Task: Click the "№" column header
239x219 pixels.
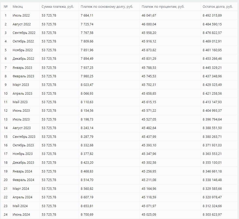Action: point(6,6)
